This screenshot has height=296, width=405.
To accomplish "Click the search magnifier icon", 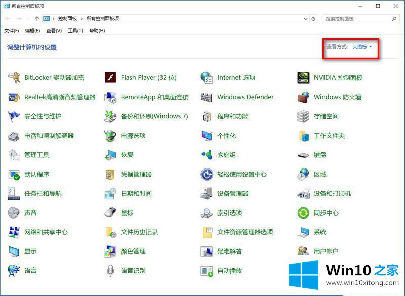I will pos(394,19).
